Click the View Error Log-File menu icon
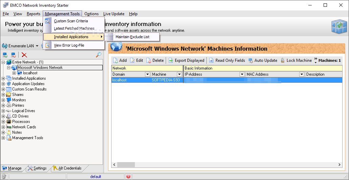Viewport: 349px width, 180px height. (x=48, y=46)
